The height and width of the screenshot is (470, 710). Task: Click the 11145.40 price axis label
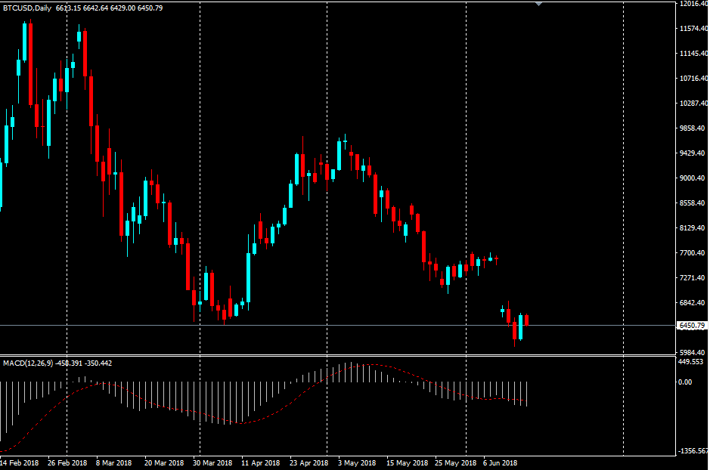[693, 54]
